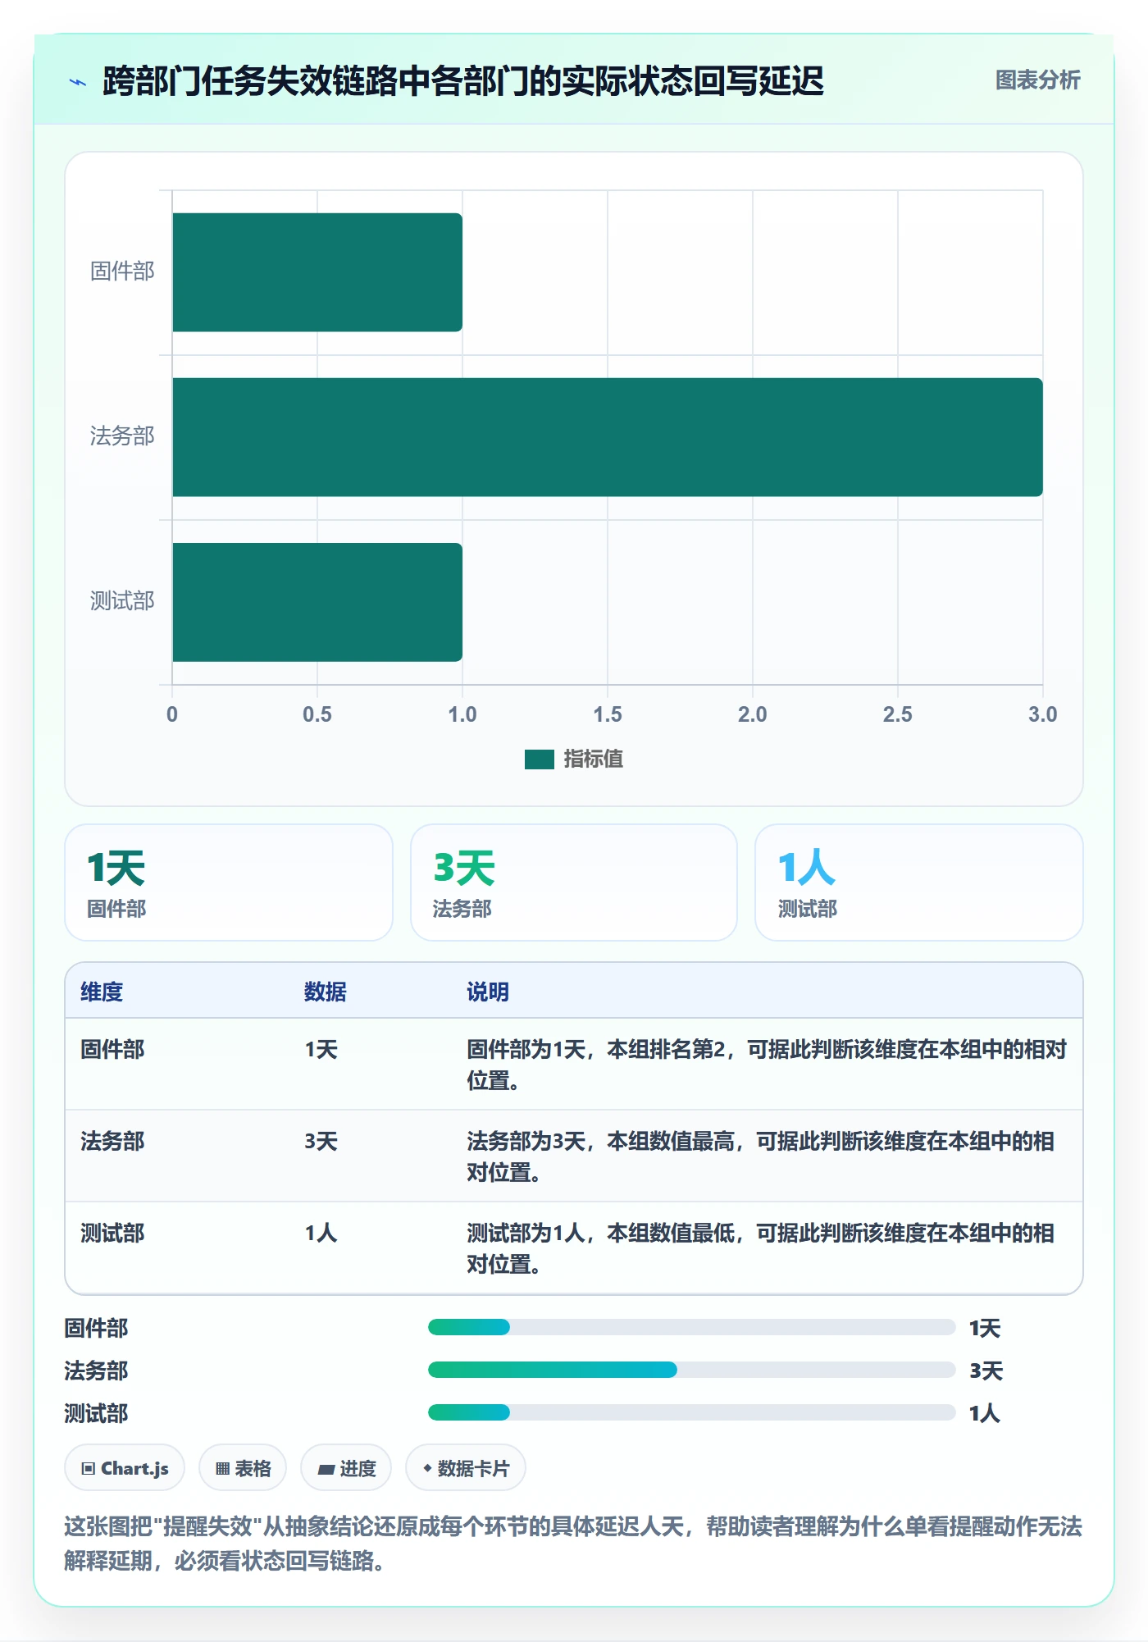
Task: Click the 3.0 axis tick label
Action: [1042, 714]
